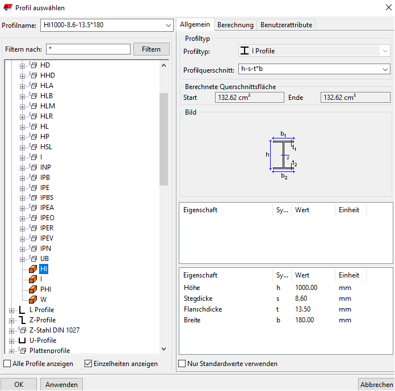The image size is (395, 391).
Task: Click the profile tree vertical scrollbar thumb
Action: (164, 140)
